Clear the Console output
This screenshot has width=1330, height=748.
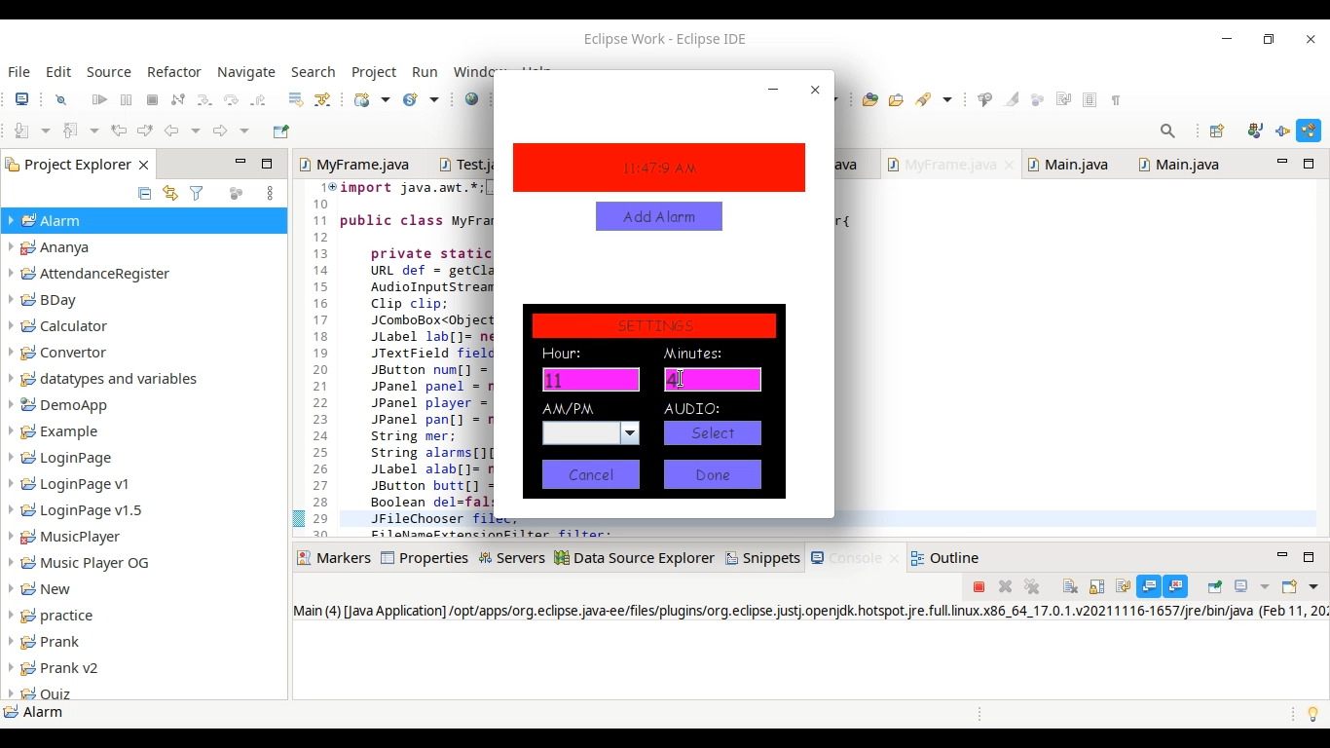[1069, 586]
